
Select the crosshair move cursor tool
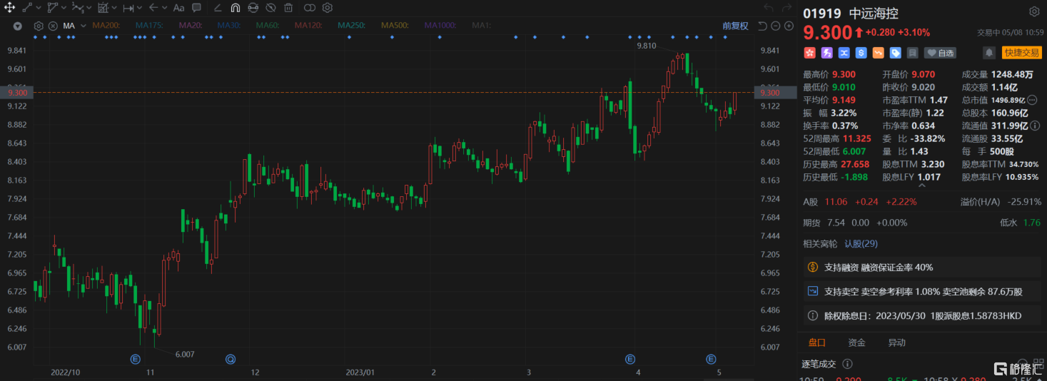tap(10, 8)
